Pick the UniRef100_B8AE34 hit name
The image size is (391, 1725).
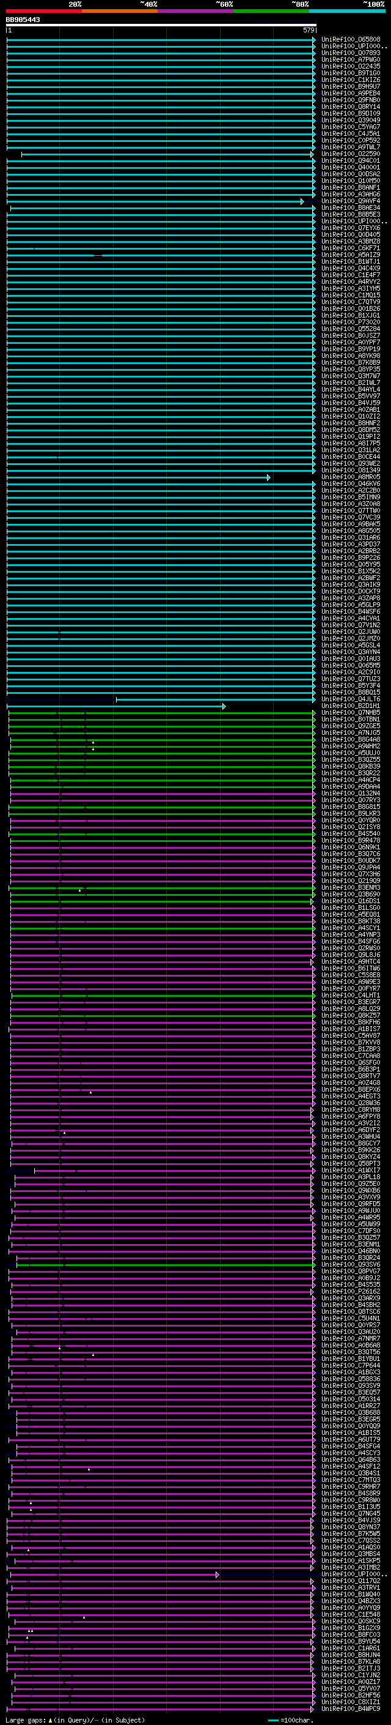pos(351,207)
